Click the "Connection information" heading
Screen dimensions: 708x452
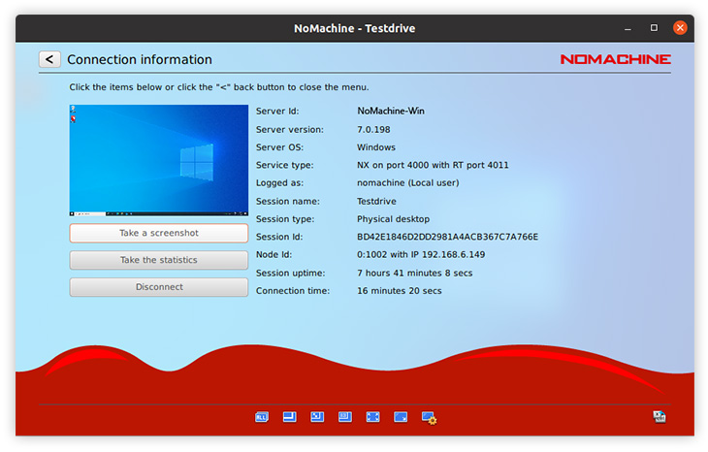click(139, 60)
